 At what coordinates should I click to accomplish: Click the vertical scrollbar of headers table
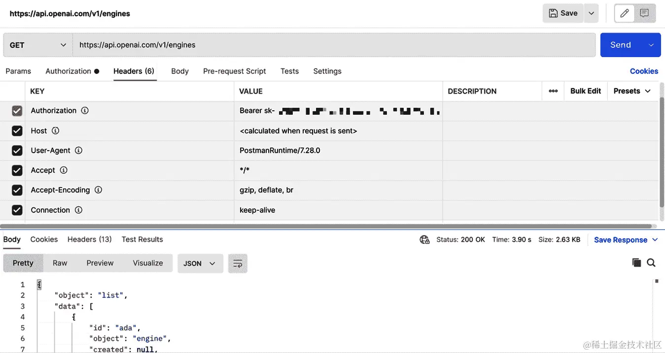pos(662,153)
